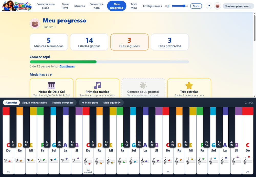Click the gold star Três estrelas icon
This screenshot has height=177, width=256.
(x=189, y=85)
